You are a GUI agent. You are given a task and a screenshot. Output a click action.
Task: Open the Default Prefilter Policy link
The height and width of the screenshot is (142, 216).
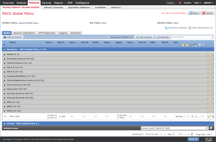point(29,23)
